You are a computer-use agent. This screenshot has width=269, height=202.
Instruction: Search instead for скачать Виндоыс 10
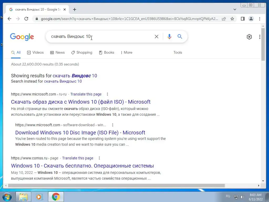click(63, 81)
